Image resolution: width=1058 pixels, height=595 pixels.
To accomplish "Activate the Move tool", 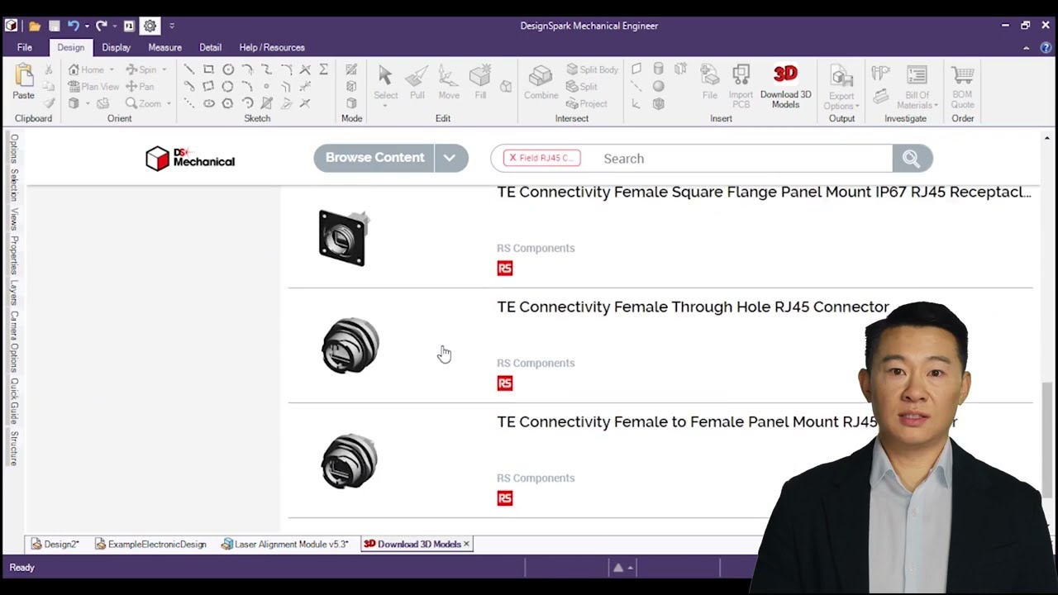I will tap(449, 83).
